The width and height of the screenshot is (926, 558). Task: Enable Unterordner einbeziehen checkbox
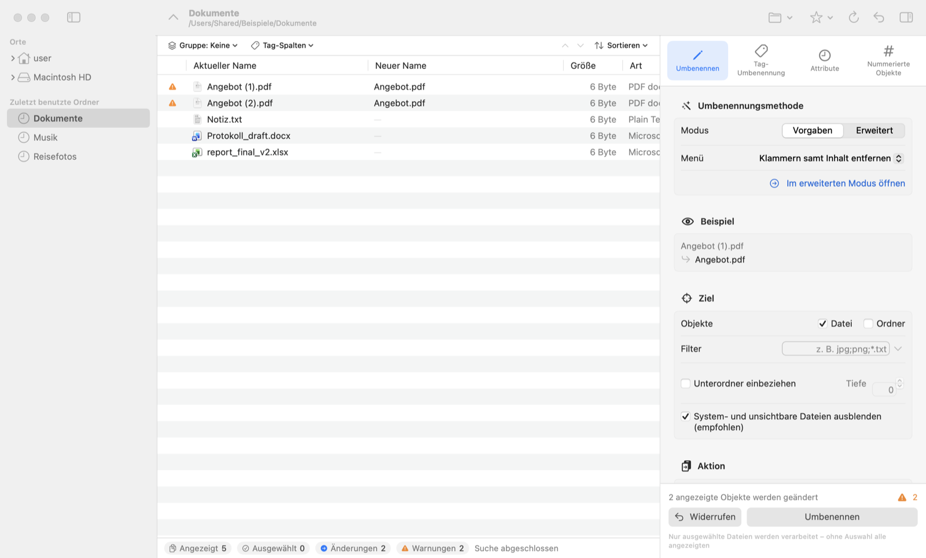[686, 384]
